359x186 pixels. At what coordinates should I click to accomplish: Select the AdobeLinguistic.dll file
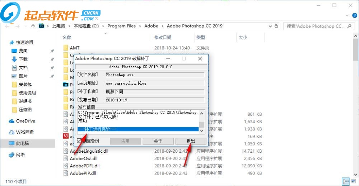(x=89, y=151)
